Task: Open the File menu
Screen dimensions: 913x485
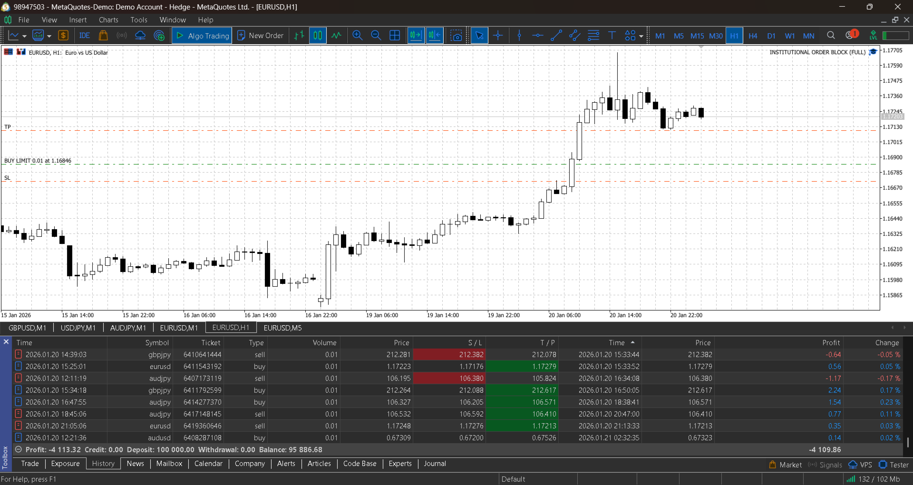Action: click(24, 20)
